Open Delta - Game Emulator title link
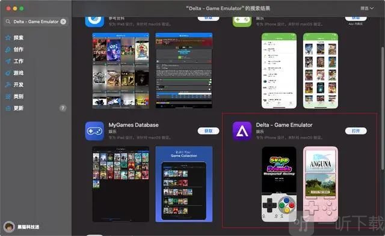The image size is (385, 236). coord(284,125)
